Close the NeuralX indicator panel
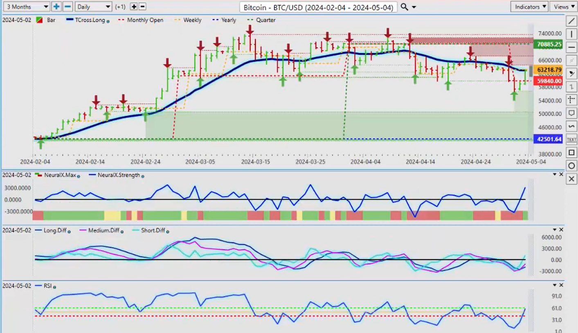The width and height of the screenshot is (578, 333). point(561,174)
